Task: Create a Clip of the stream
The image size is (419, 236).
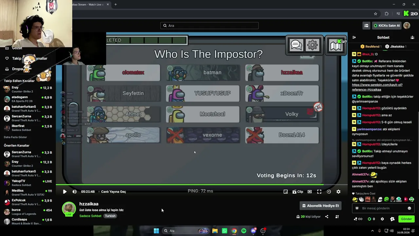Action: 298,192
